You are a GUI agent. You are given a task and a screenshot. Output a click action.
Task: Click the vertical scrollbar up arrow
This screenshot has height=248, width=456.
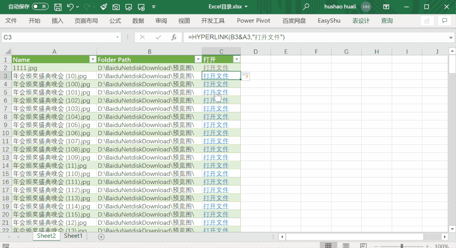(x=452, y=51)
